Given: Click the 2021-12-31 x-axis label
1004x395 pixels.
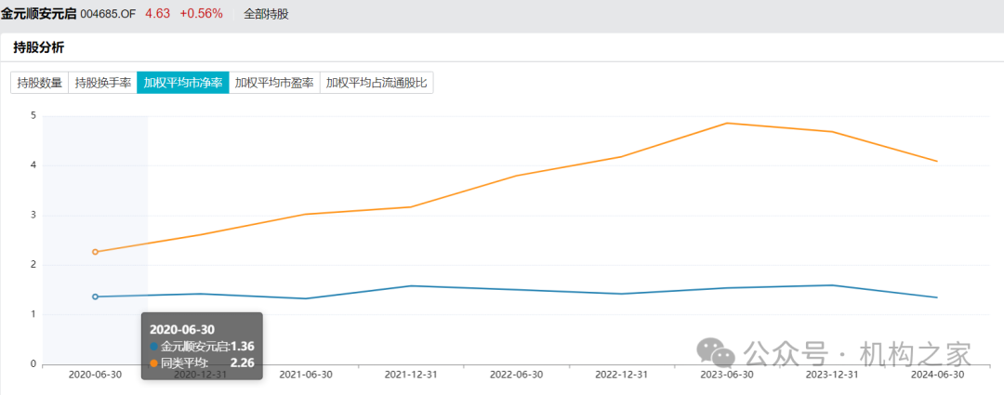Looking at the screenshot, I should pos(411,375).
